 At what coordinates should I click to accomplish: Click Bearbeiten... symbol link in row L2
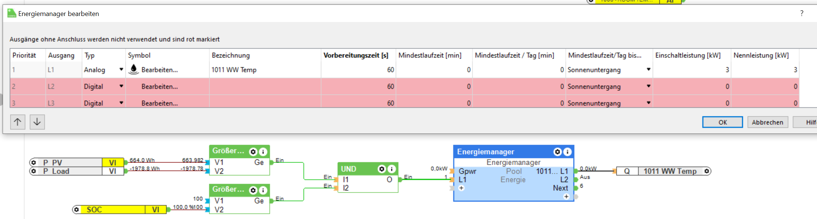[x=159, y=87]
